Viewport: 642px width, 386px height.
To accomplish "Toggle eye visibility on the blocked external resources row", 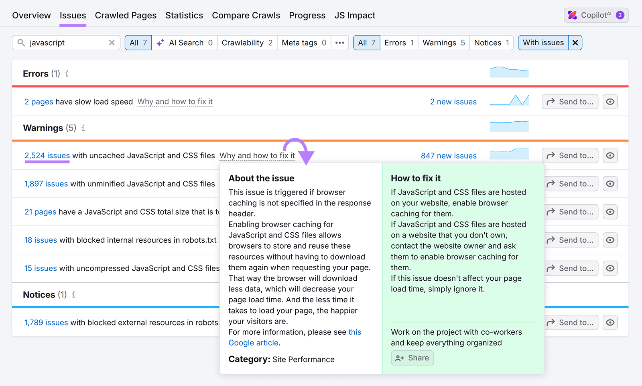I will [610, 322].
